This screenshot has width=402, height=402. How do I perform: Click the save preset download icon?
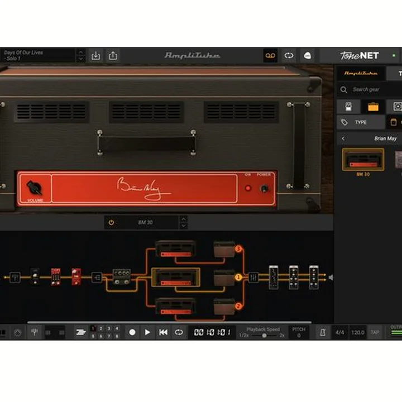coord(95,56)
